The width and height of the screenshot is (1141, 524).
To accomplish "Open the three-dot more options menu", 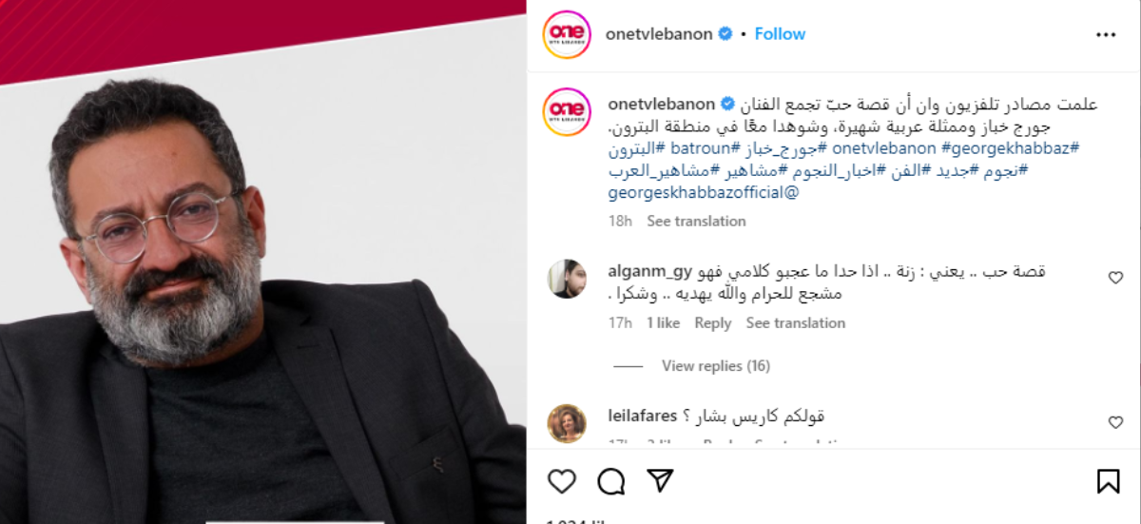I will coord(1106,34).
